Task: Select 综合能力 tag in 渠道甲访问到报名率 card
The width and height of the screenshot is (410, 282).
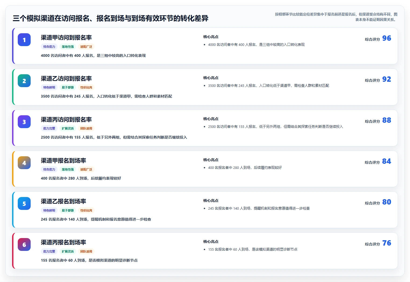Action: click(x=49, y=47)
